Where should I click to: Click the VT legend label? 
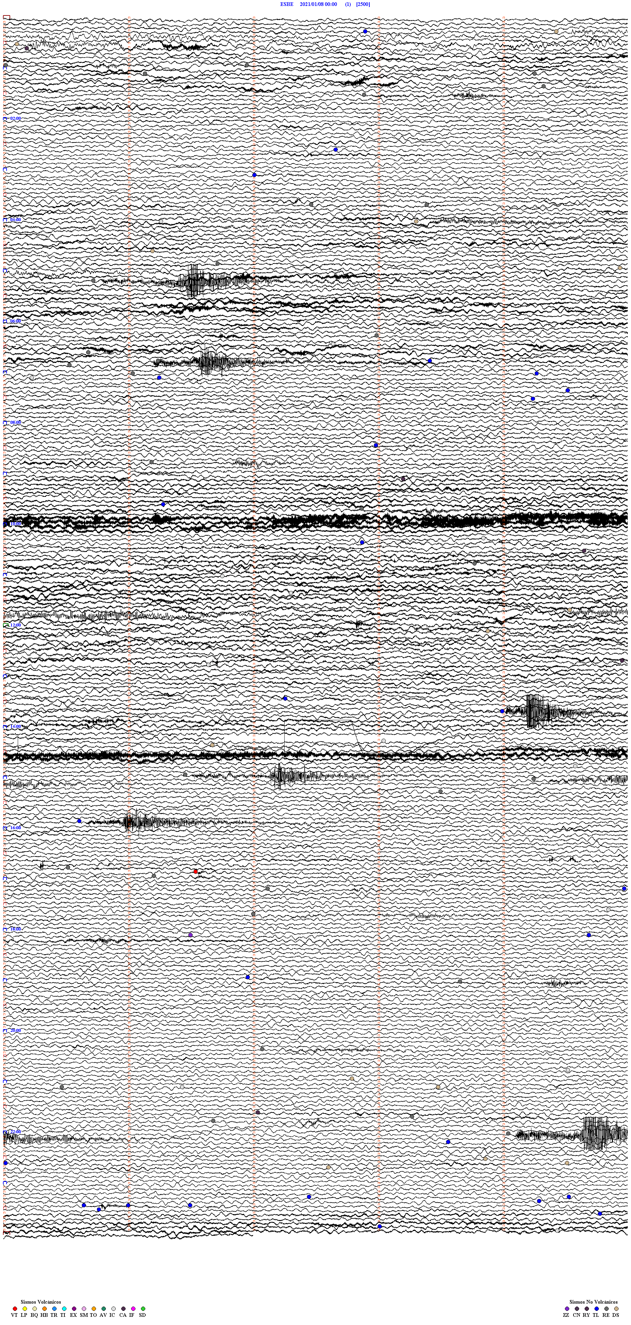click(x=14, y=1315)
